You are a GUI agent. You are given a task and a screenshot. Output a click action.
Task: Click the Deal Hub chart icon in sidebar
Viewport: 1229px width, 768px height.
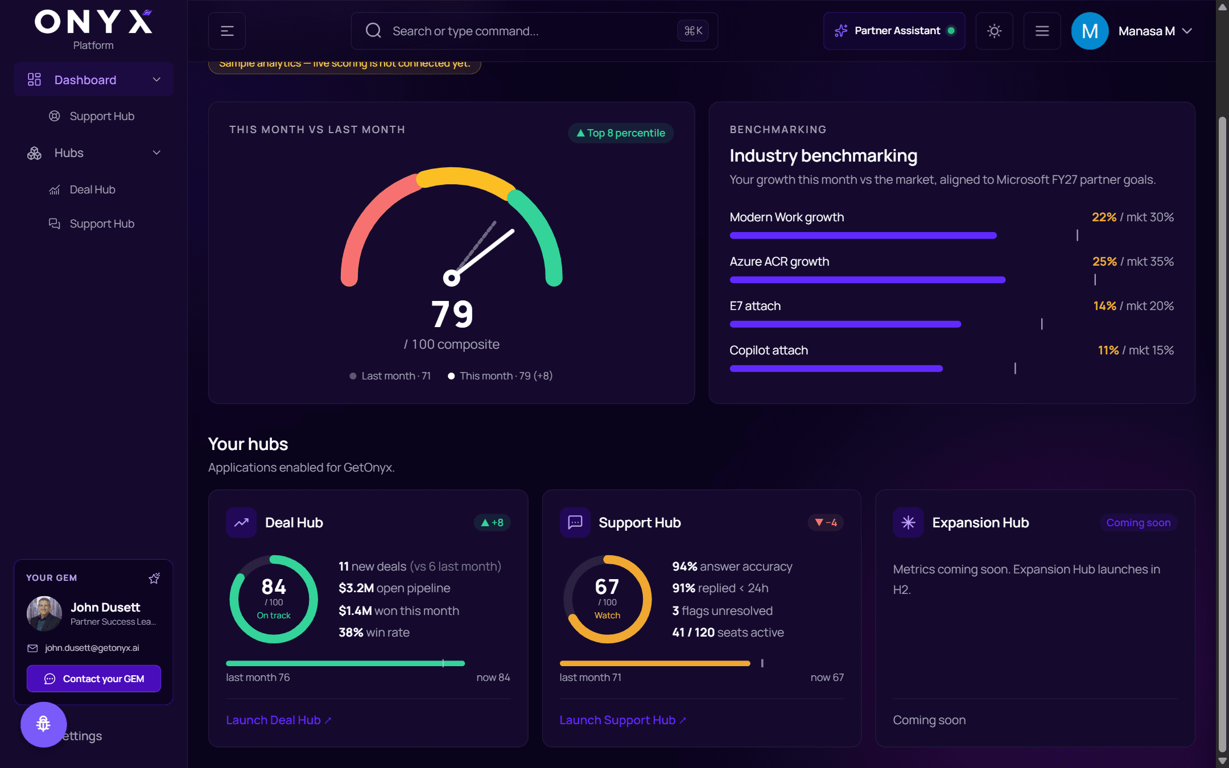[x=55, y=189]
